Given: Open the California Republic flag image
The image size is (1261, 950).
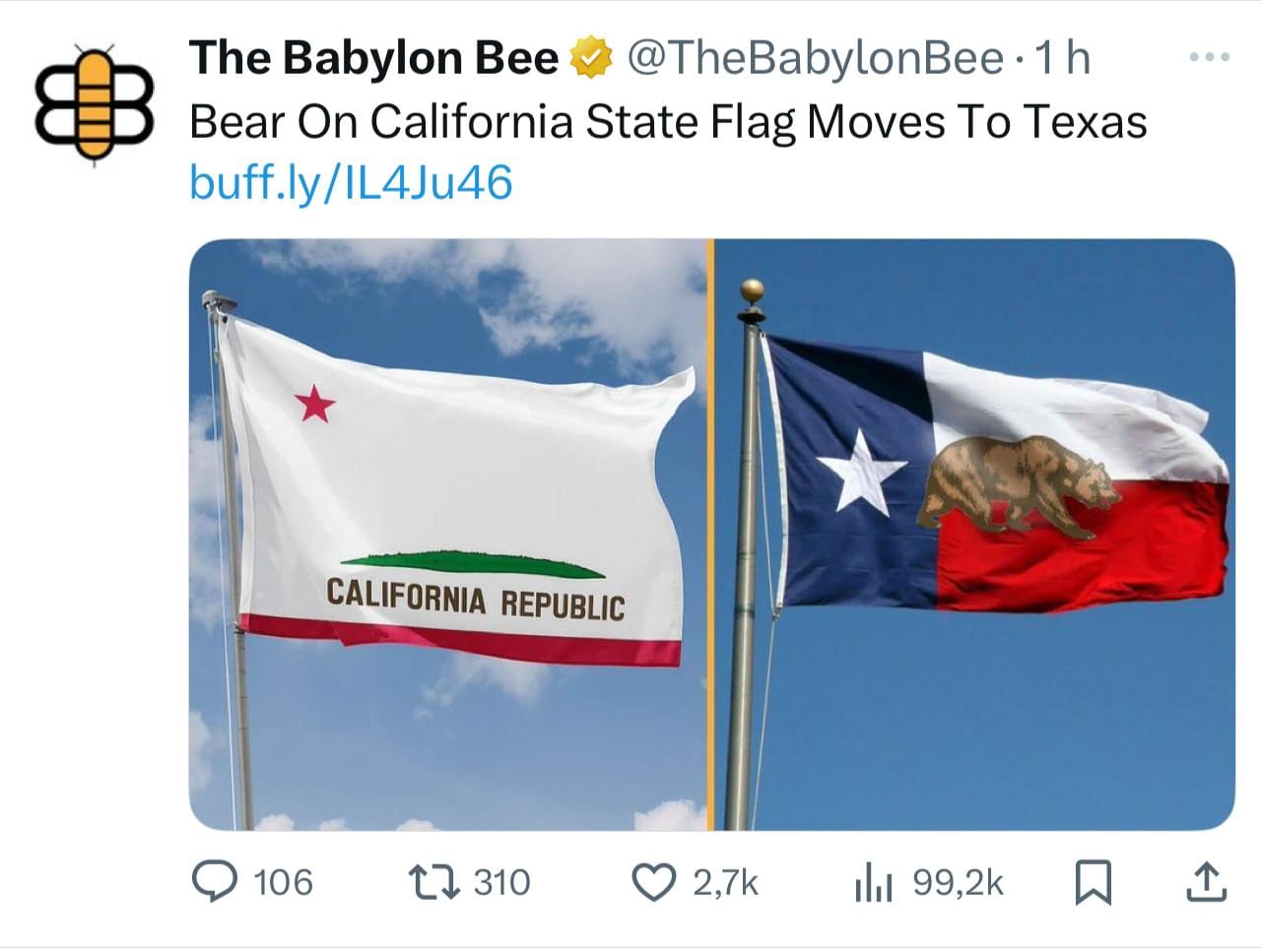Looking at the screenshot, I should (x=448, y=535).
